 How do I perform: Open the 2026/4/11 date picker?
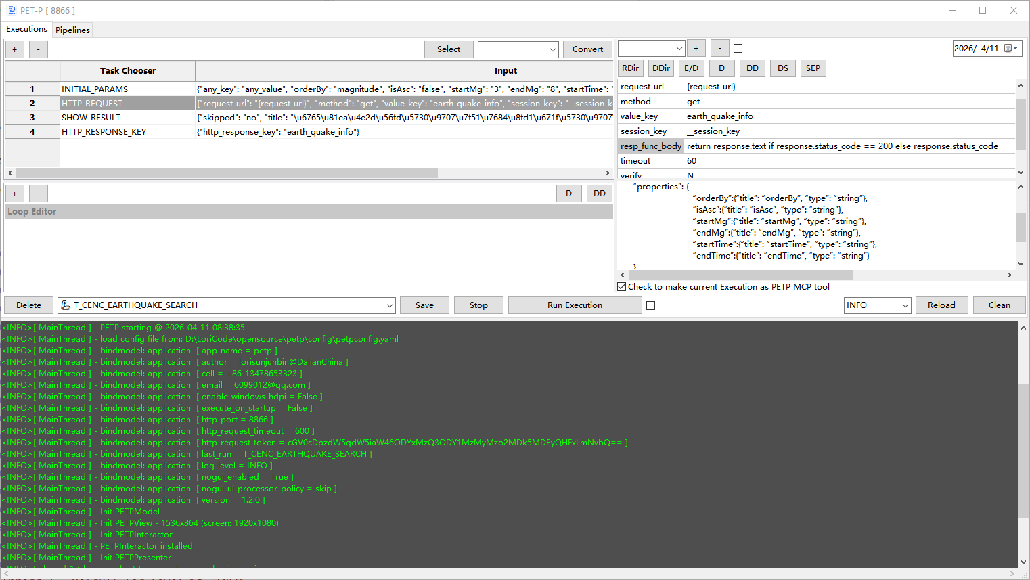pos(987,47)
